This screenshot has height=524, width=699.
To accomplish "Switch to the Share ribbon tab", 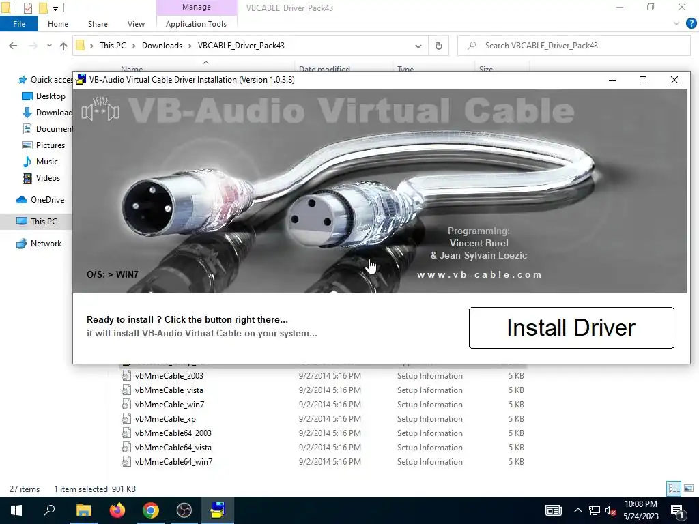I will pos(98,24).
